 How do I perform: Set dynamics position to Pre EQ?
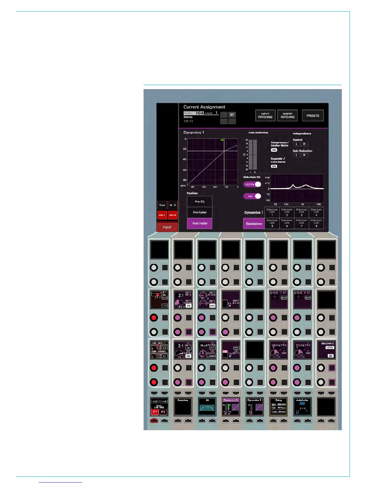coord(200,201)
